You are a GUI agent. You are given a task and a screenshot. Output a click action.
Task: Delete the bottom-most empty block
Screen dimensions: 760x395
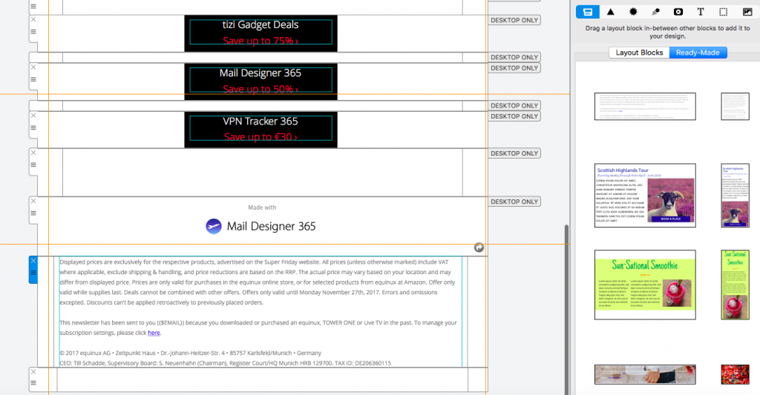[x=33, y=372]
